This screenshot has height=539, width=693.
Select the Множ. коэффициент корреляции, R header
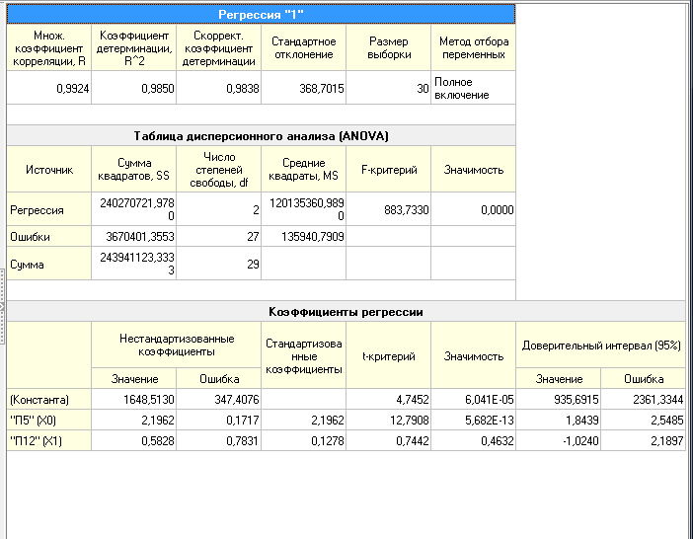(49, 47)
